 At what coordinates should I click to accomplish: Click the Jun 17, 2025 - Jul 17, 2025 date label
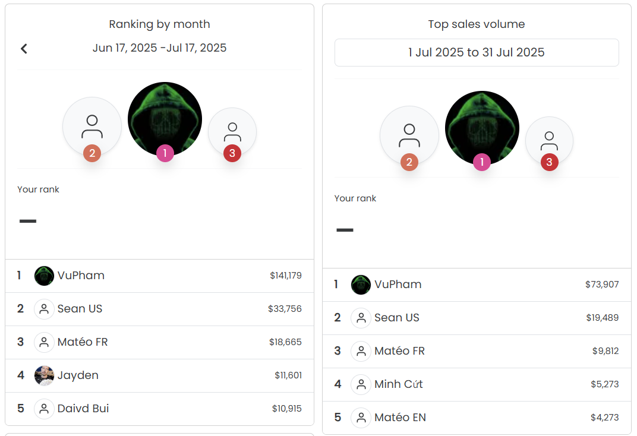pyautogui.click(x=160, y=48)
